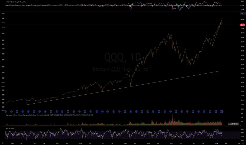Click the 400.00 price scale label
Image resolution: width=246 pixels, height=145 pixels.
click(x=242, y=33)
